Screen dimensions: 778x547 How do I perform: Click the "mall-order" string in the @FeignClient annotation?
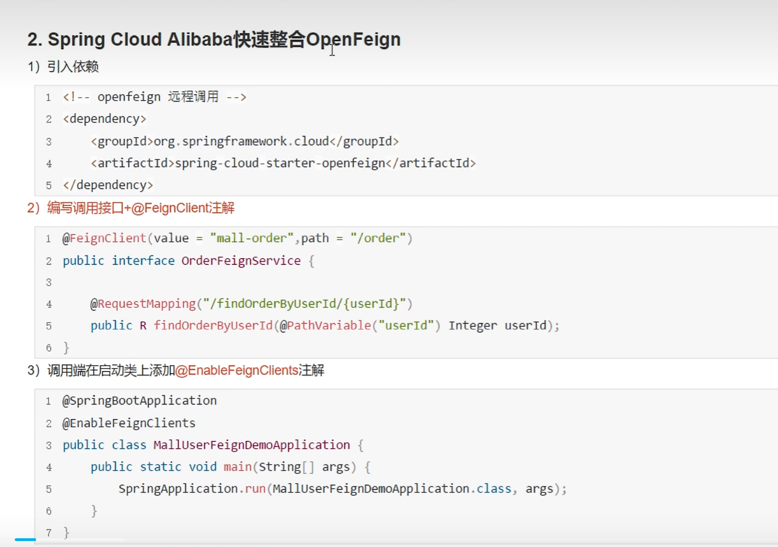pos(252,238)
